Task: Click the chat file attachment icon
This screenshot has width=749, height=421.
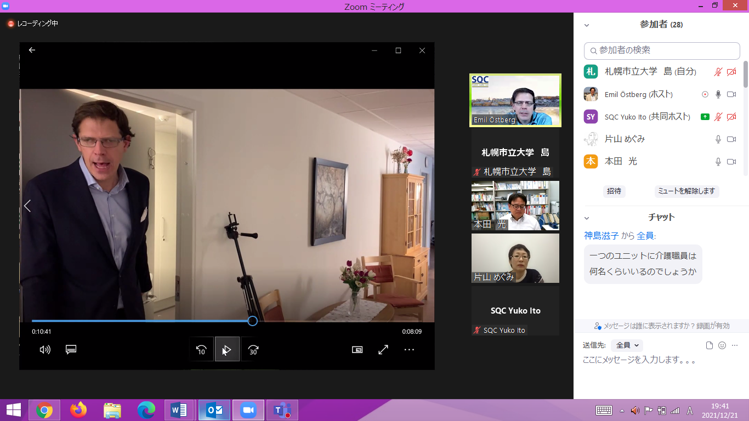Action: pos(709,345)
